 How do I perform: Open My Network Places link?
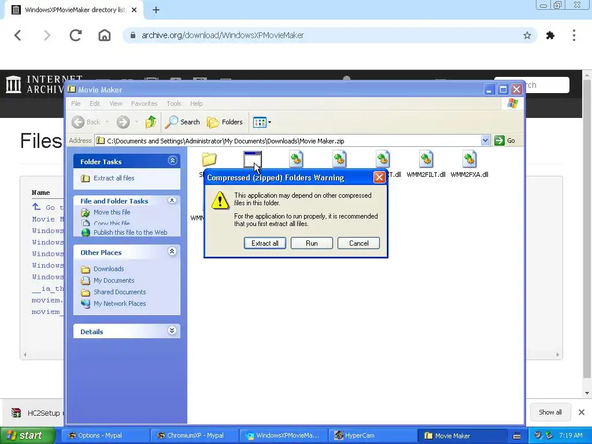pos(119,304)
